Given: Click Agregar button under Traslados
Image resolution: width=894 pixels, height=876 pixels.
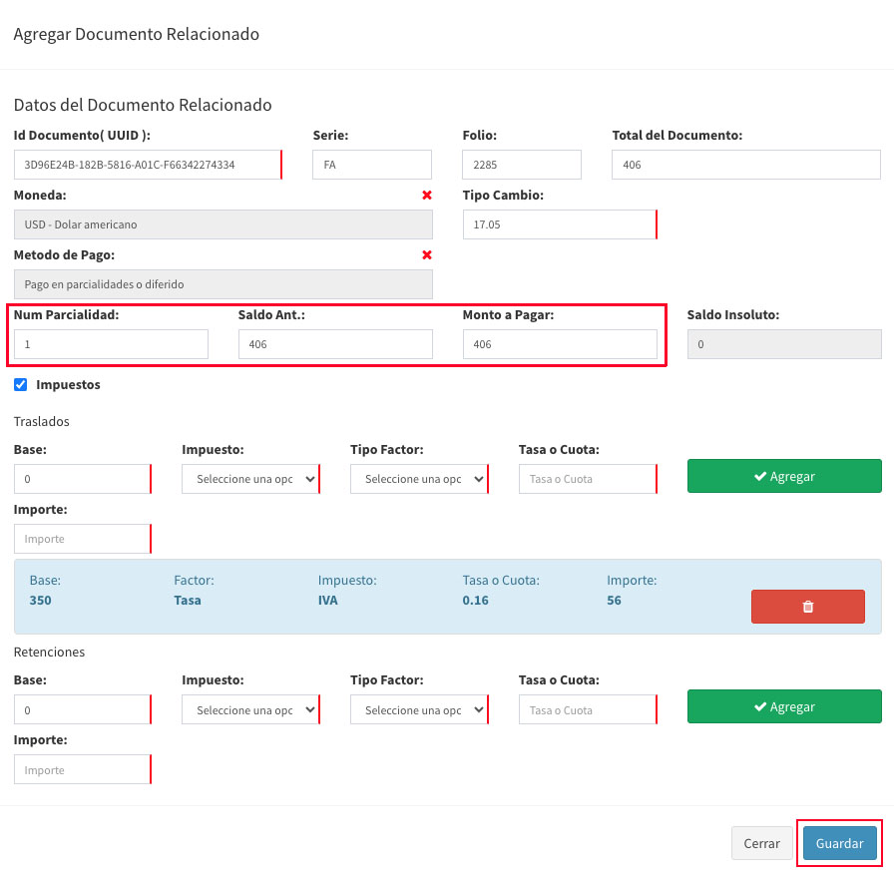Looking at the screenshot, I should point(784,476).
